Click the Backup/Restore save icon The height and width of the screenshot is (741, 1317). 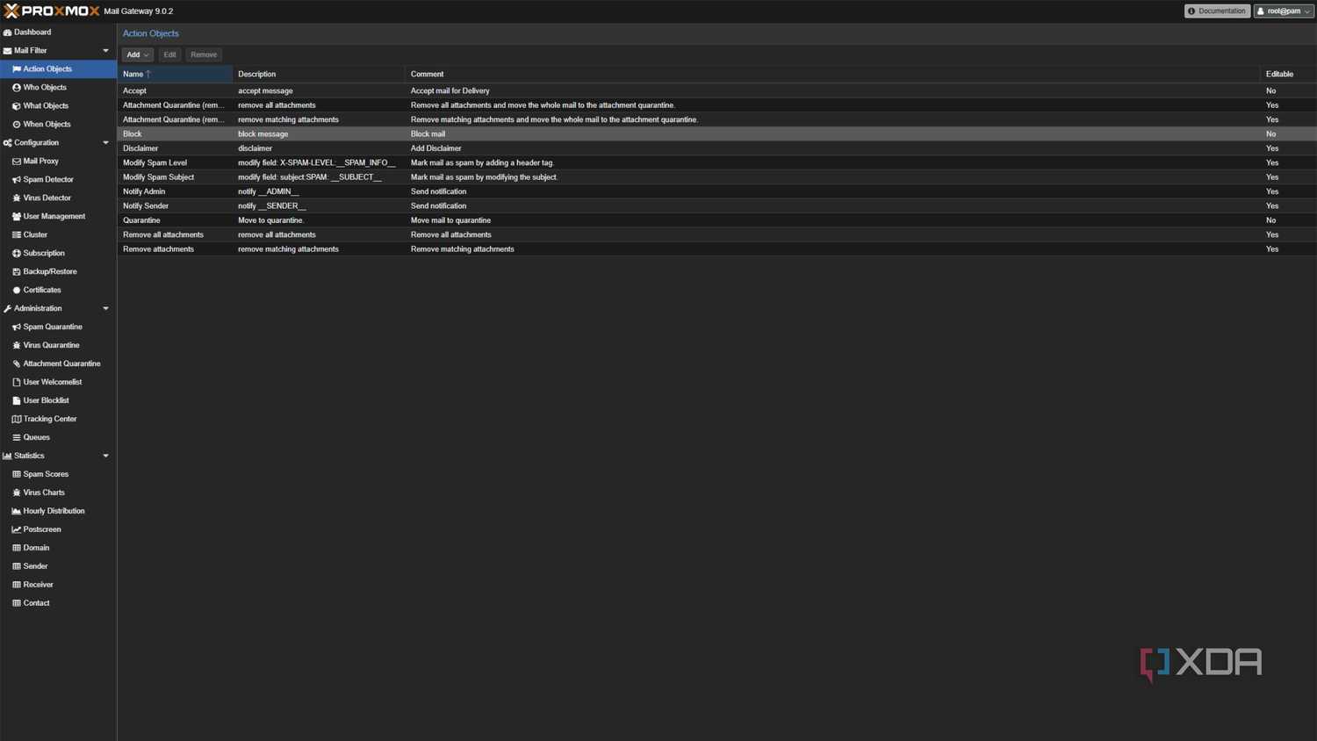point(16,272)
